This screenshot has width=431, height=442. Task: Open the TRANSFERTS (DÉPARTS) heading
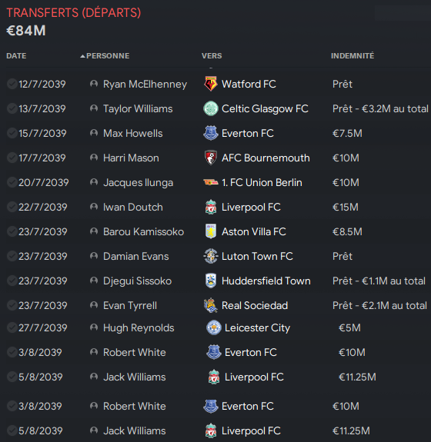click(74, 13)
